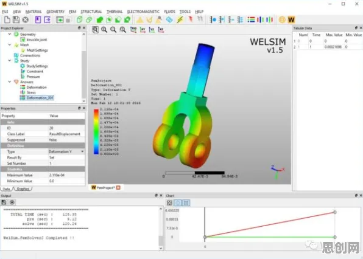Click the round record icon in Output panel
Viewport: 363px width, 259px height.
click(x=12, y=202)
